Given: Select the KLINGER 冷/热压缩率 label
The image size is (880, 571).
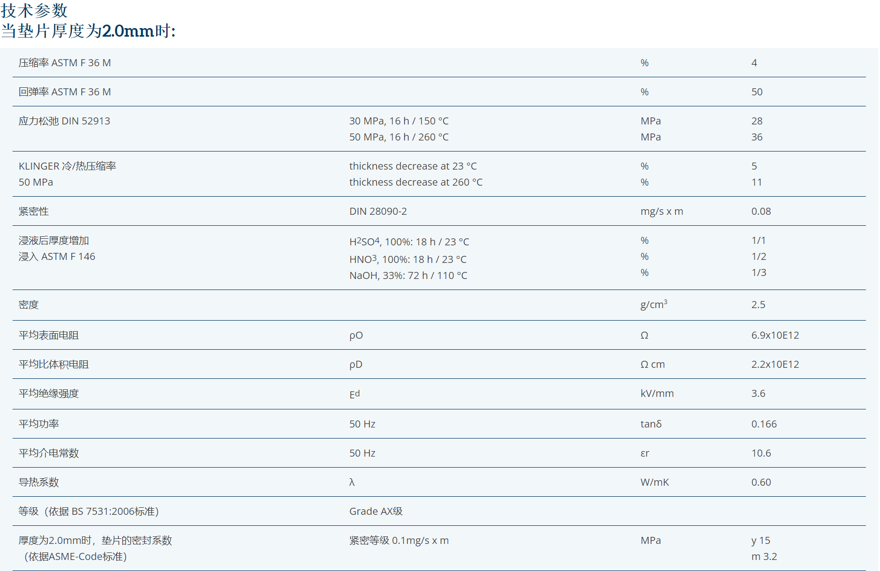Looking at the screenshot, I should tap(67, 166).
